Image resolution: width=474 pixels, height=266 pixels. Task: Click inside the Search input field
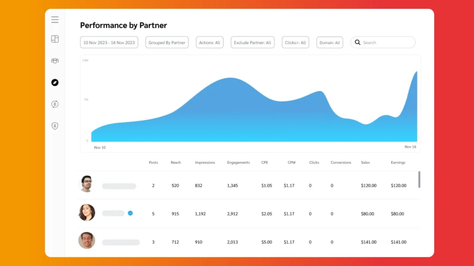pyautogui.click(x=387, y=42)
